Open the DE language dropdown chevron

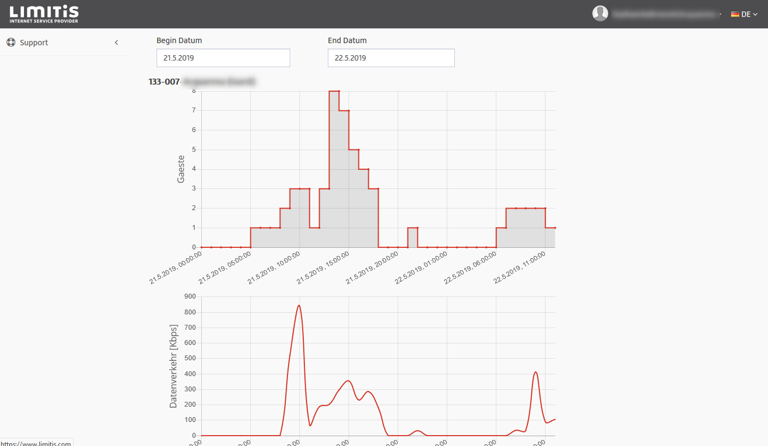click(755, 14)
